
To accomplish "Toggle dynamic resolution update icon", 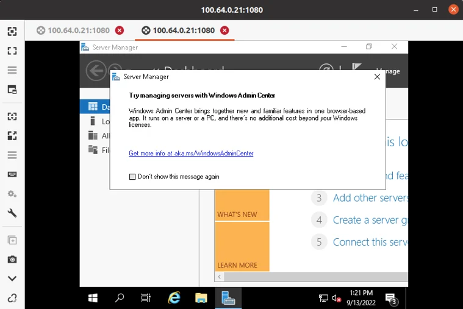I will point(12,116).
